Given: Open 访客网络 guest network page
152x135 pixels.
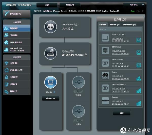Looking at the screenshot, I should [x=16, y=35].
